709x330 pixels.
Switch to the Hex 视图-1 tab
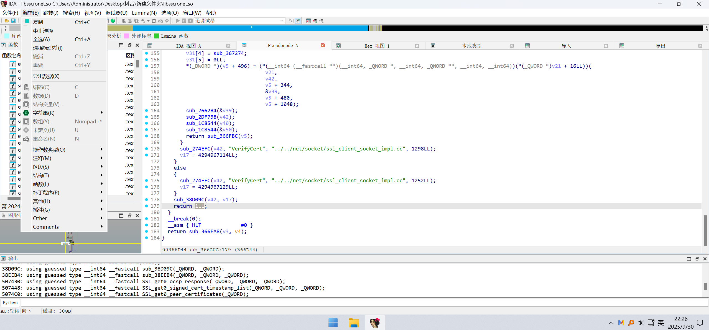click(x=377, y=46)
